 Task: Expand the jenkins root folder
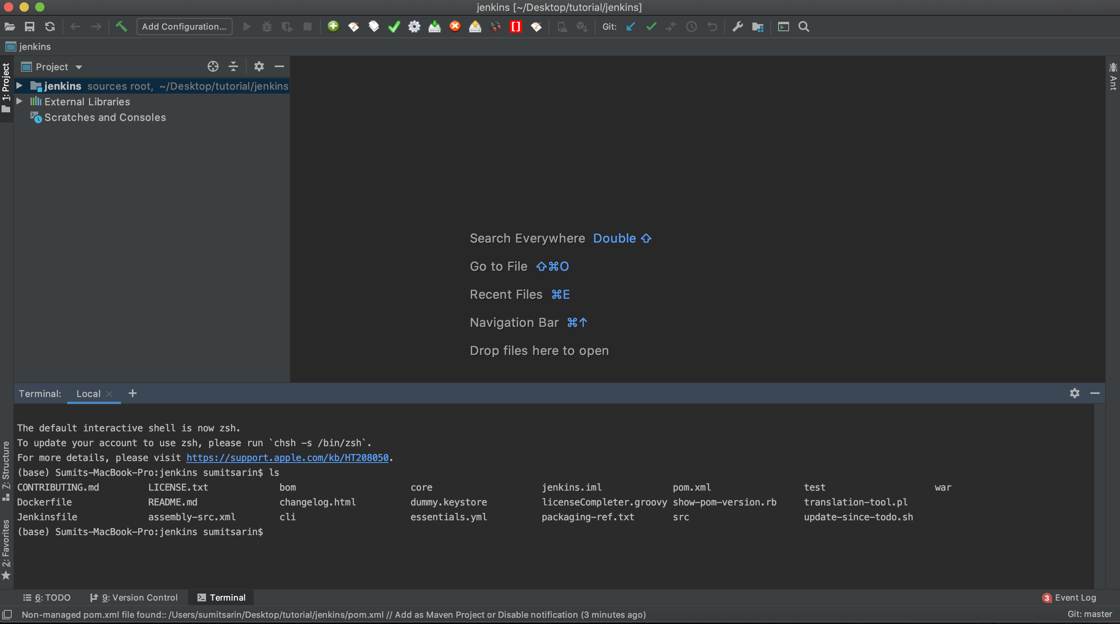pyautogui.click(x=19, y=85)
